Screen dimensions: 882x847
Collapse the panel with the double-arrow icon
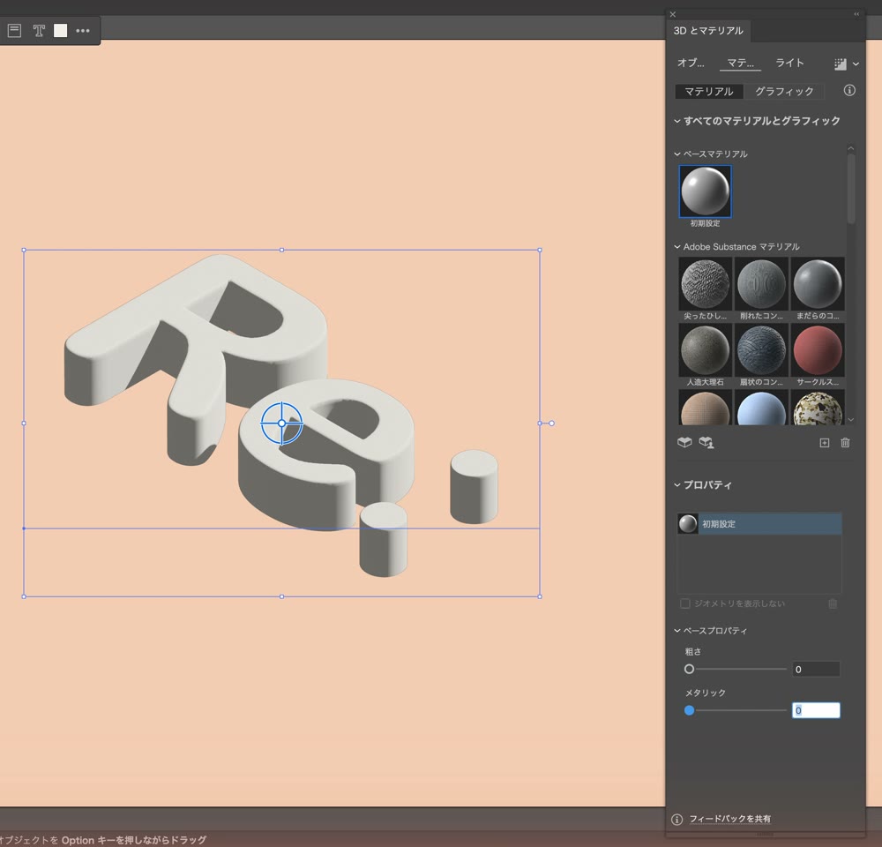pos(856,15)
